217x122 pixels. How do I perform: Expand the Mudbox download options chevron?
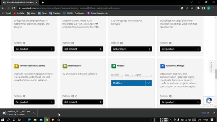pos(34,113)
